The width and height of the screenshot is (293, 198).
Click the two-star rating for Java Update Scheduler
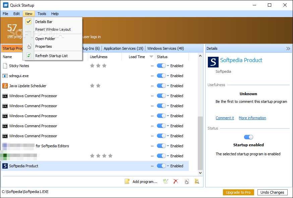point(95,85)
